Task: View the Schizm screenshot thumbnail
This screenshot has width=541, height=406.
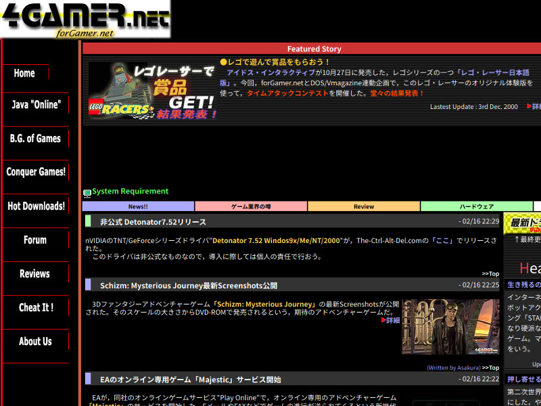Action: click(450, 327)
